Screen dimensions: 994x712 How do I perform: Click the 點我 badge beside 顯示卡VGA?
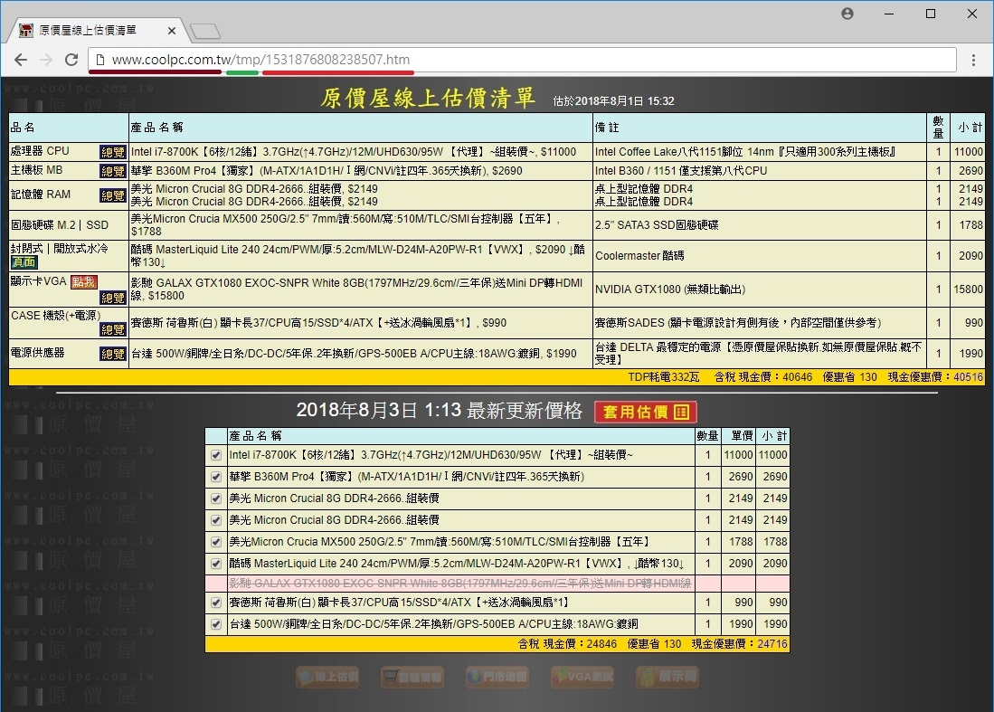click(84, 281)
